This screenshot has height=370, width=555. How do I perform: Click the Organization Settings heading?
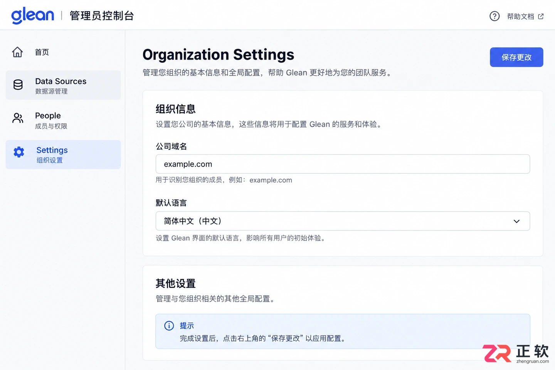coord(219,55)
